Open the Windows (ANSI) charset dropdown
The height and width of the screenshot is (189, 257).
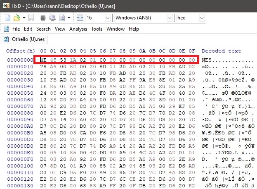point(143,18)
